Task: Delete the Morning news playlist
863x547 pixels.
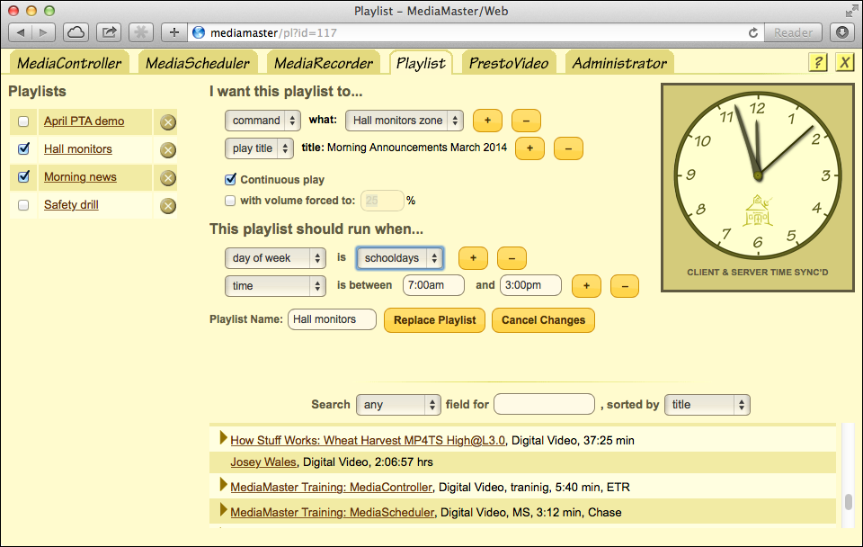Action: pyautogui.click(x=168, y=178)
